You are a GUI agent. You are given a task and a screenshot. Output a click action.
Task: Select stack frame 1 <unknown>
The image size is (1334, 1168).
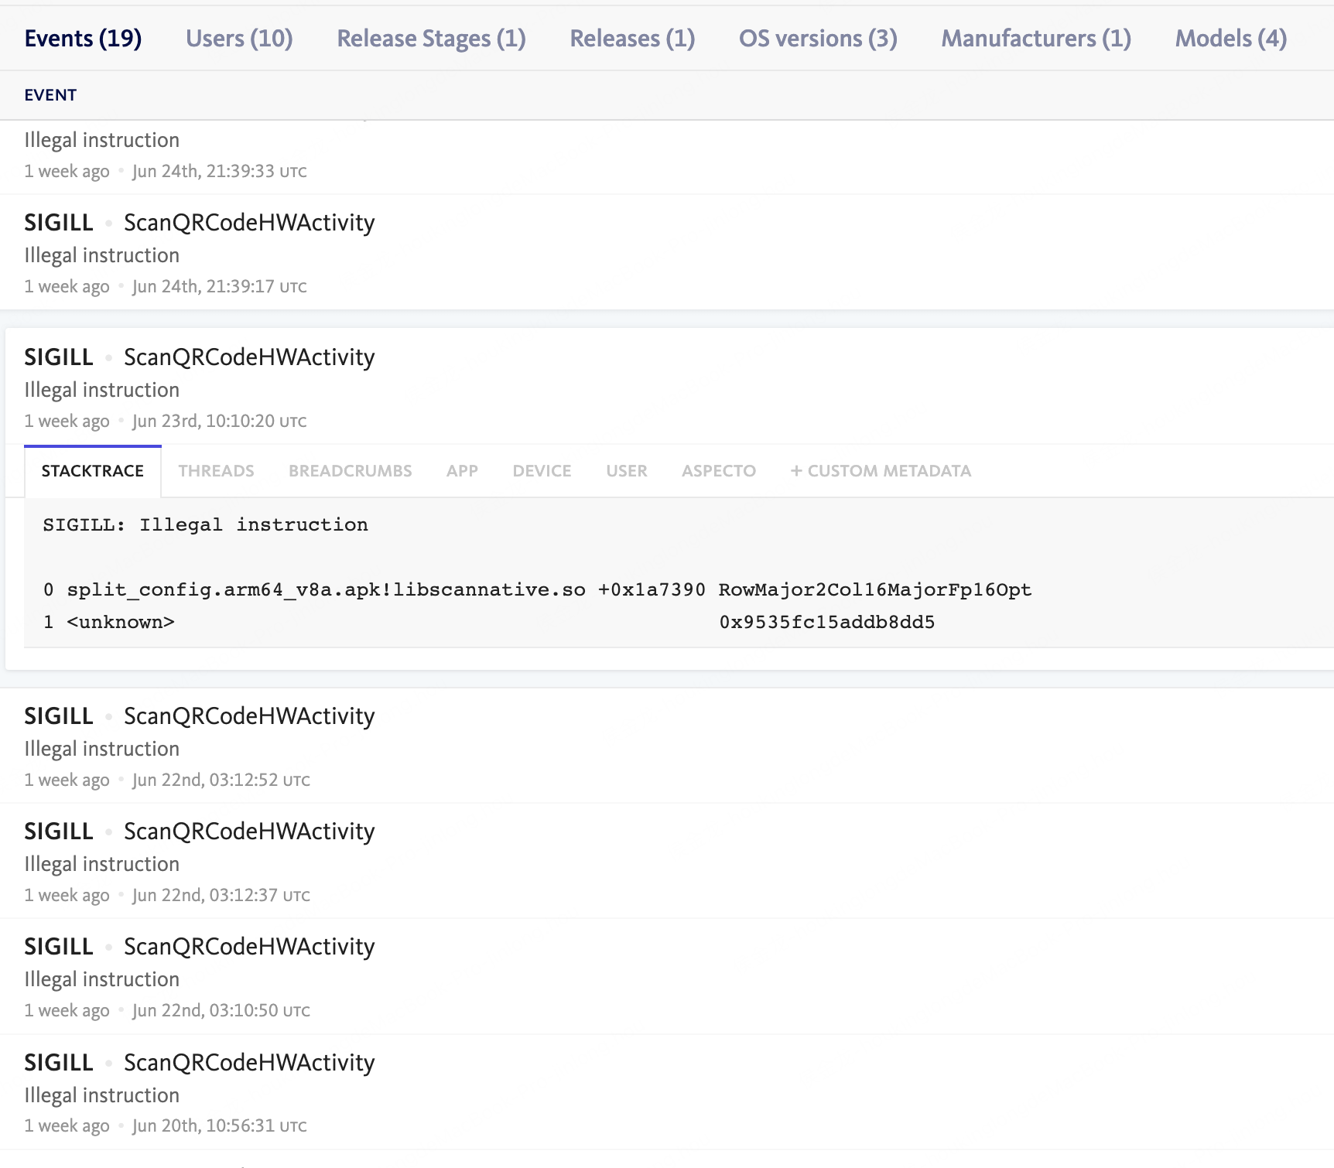click(489, 622)
